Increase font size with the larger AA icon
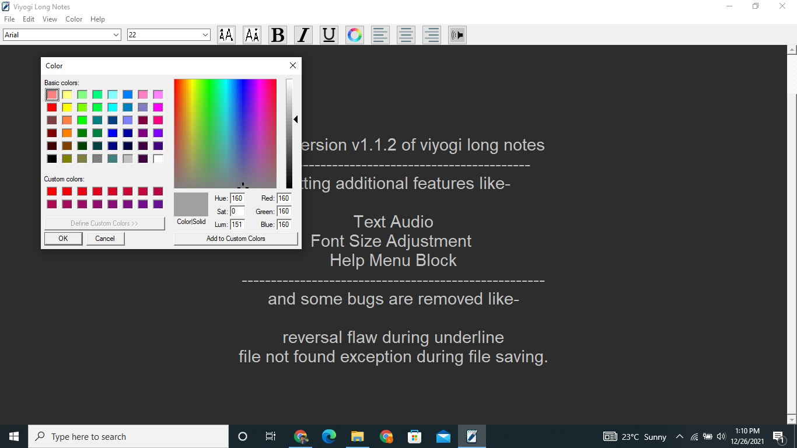The height and width of the screenshot is (448, 797). [x=226, y=35]
